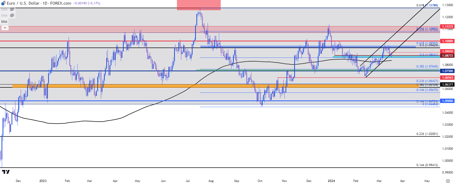Select the 0.236 (1.06437) Fibonacci label

pos(427,81)
